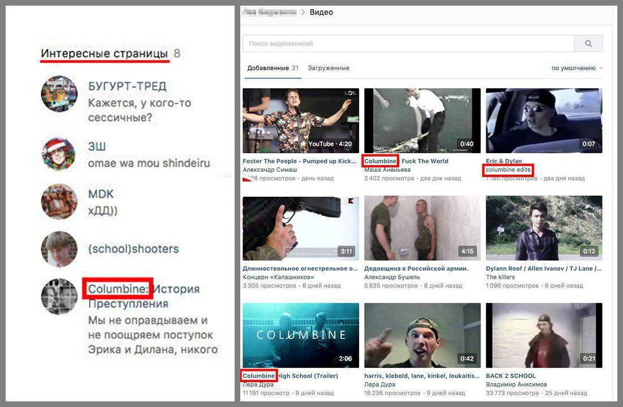Open the MDK page name

pyautogui.click(x=101, y=194)
